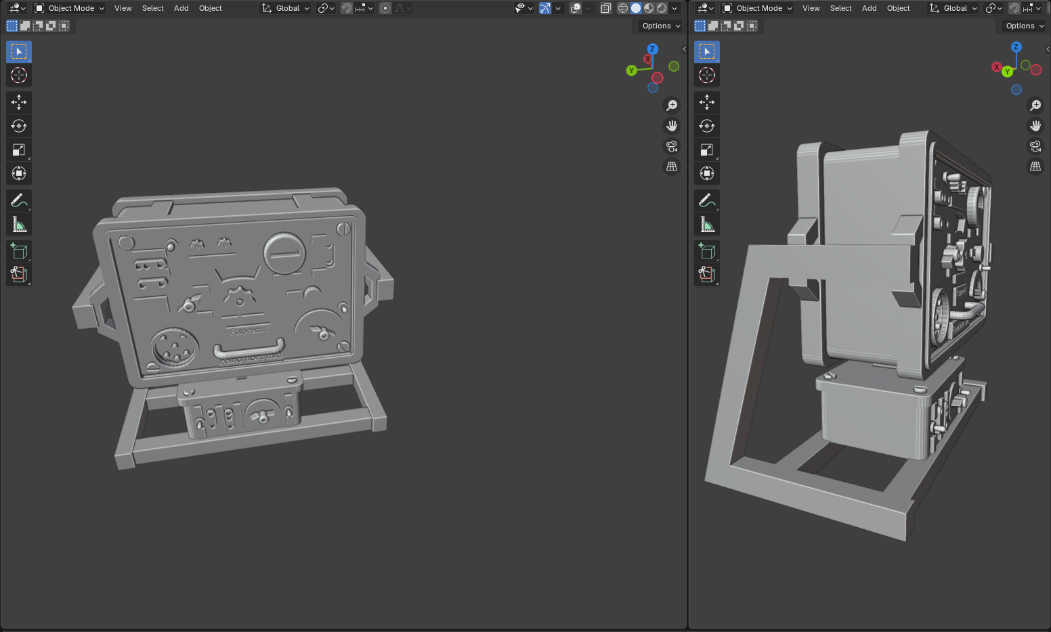
Task: Open the Options dropdown in right viewport
Action: (1024, 26)
